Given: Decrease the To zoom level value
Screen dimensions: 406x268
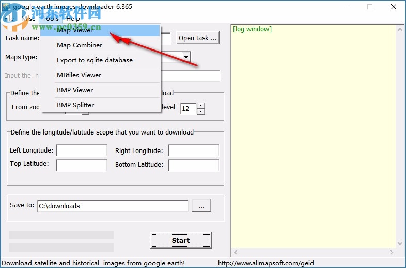Looking at the screenshot, I should click(x=200, y=111).
